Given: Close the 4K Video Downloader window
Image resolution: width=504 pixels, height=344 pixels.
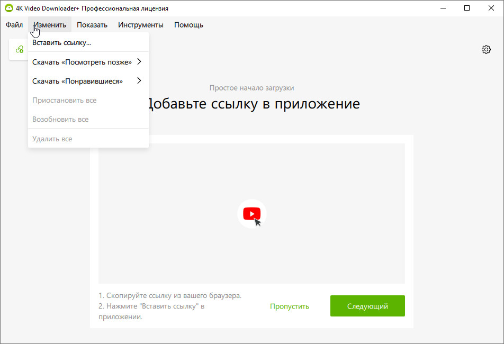Looking at the screenshot, I should pos(491,8).
